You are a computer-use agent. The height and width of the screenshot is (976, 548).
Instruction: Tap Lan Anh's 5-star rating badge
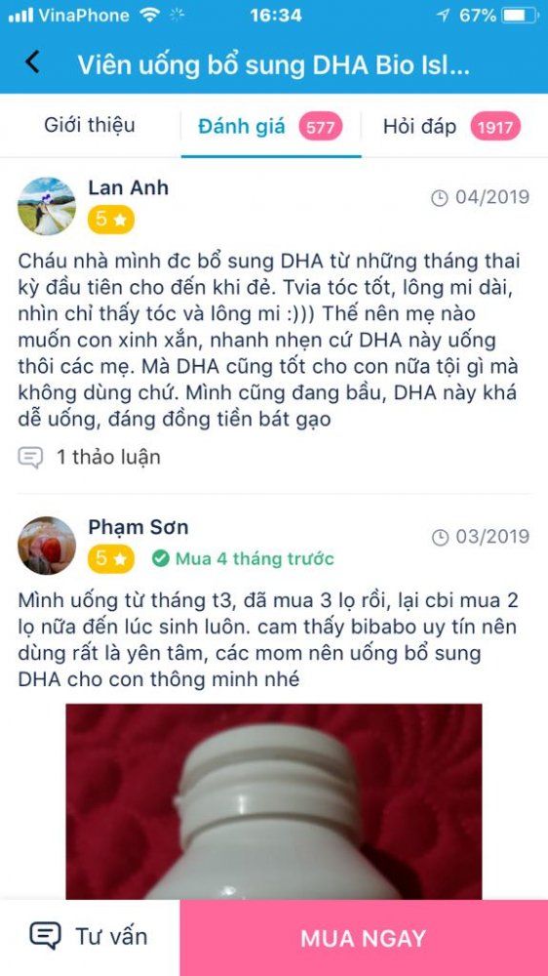click(x=111, y=219)
